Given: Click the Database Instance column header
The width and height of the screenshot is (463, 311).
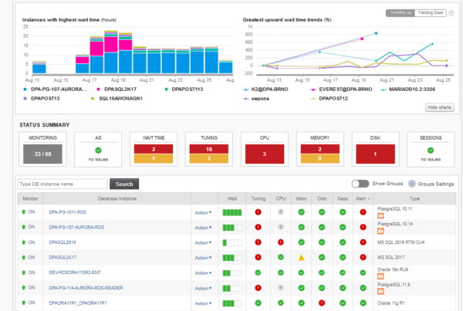Looking at the screenshot, I should click(x=117, y=199).
